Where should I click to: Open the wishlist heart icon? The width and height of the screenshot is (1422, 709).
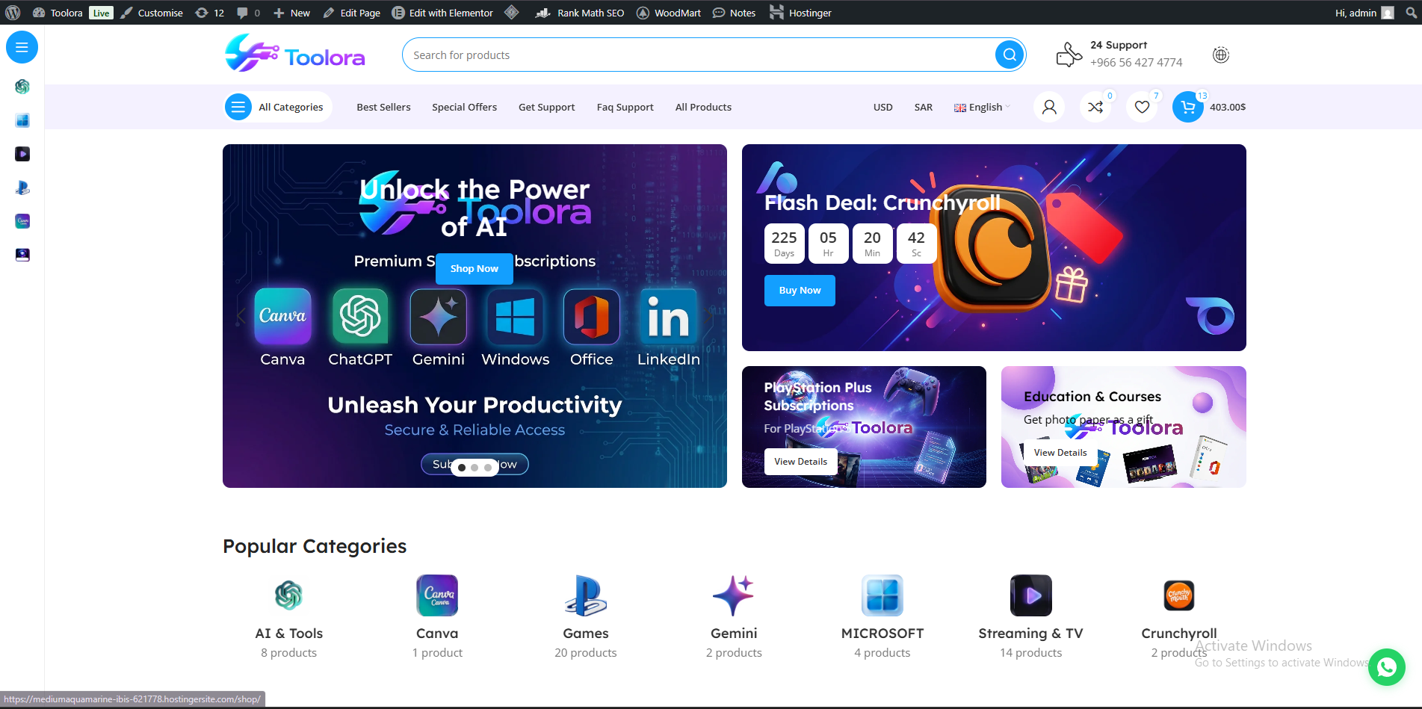click(x=1142, y=107)
